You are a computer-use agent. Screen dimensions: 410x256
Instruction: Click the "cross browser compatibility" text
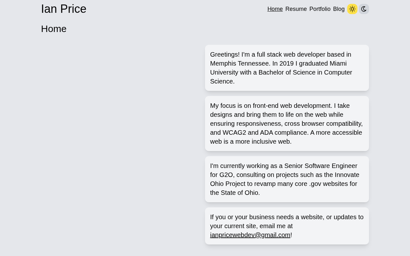[x=323, y=124]
